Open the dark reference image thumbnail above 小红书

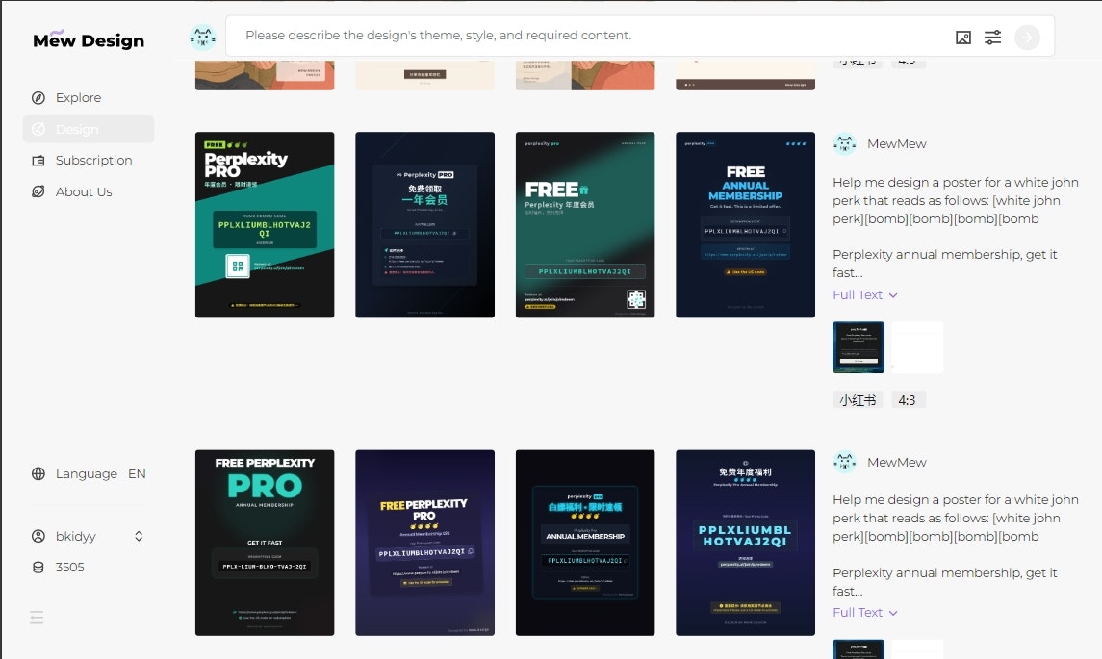[x=859, y=347]
